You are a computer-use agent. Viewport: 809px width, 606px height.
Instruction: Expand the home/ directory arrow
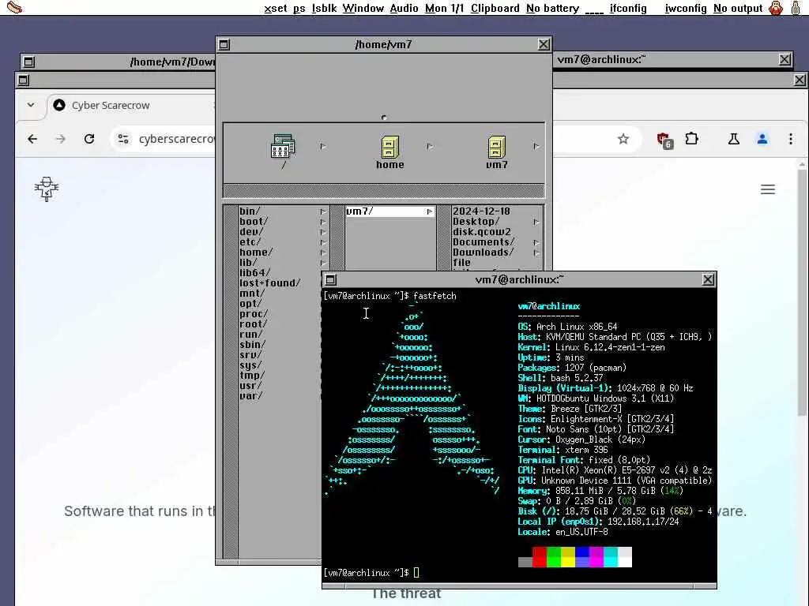click(323, 252)
